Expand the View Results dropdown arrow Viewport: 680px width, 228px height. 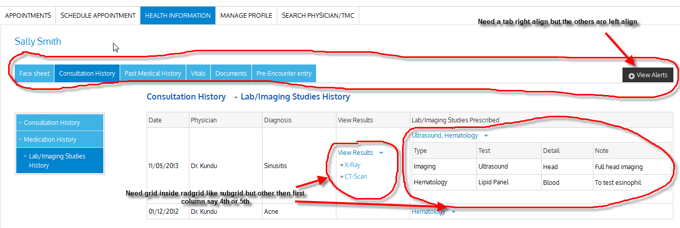[x=381, y=153]
